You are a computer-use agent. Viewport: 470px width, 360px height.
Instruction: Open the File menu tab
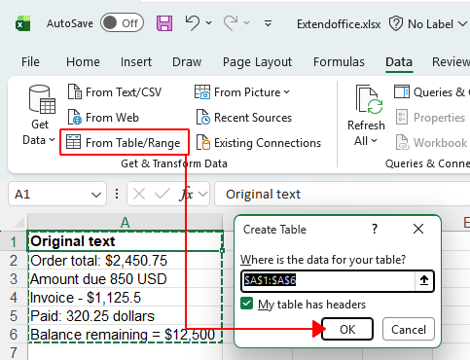(30, 61)
